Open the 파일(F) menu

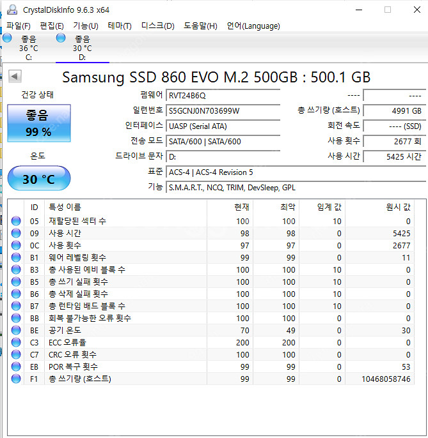click(19, 26)
